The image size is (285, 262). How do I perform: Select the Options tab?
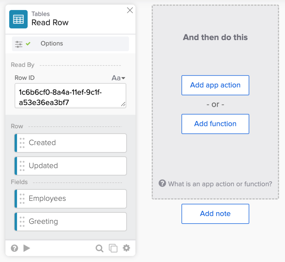coord(52,44)
